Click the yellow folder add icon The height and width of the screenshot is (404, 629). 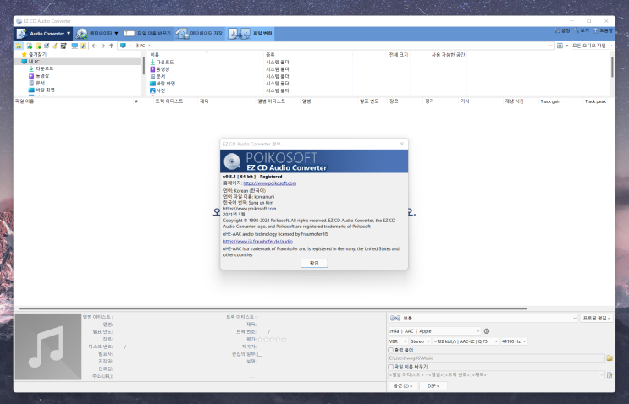tap(38, 46)
